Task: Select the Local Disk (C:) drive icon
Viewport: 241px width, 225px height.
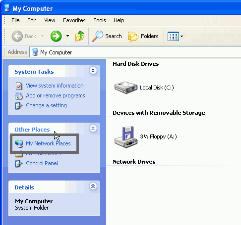Action: [x=126, y=88]
